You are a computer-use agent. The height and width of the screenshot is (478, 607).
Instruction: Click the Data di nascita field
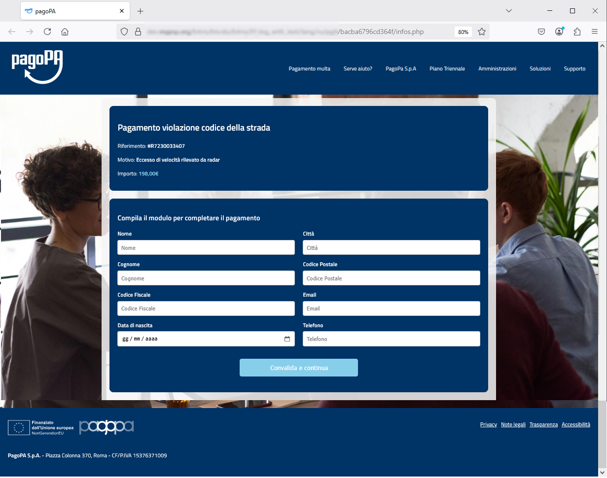click(206, 339)
